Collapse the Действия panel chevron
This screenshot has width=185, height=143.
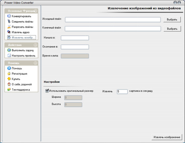(x=35, y=45)
